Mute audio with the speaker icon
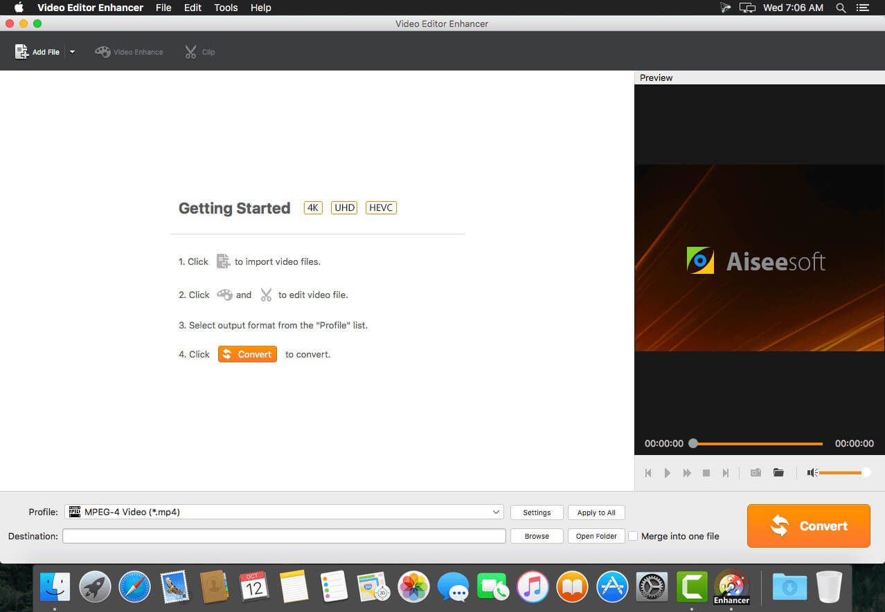The image size is (885, 612). pos(812,473)
